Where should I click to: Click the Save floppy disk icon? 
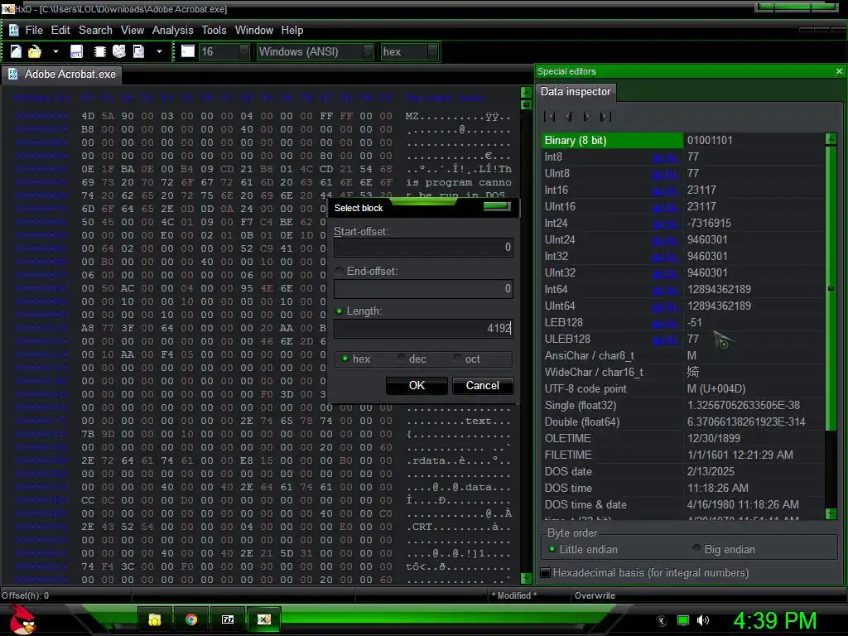click(x=76, y=51)
